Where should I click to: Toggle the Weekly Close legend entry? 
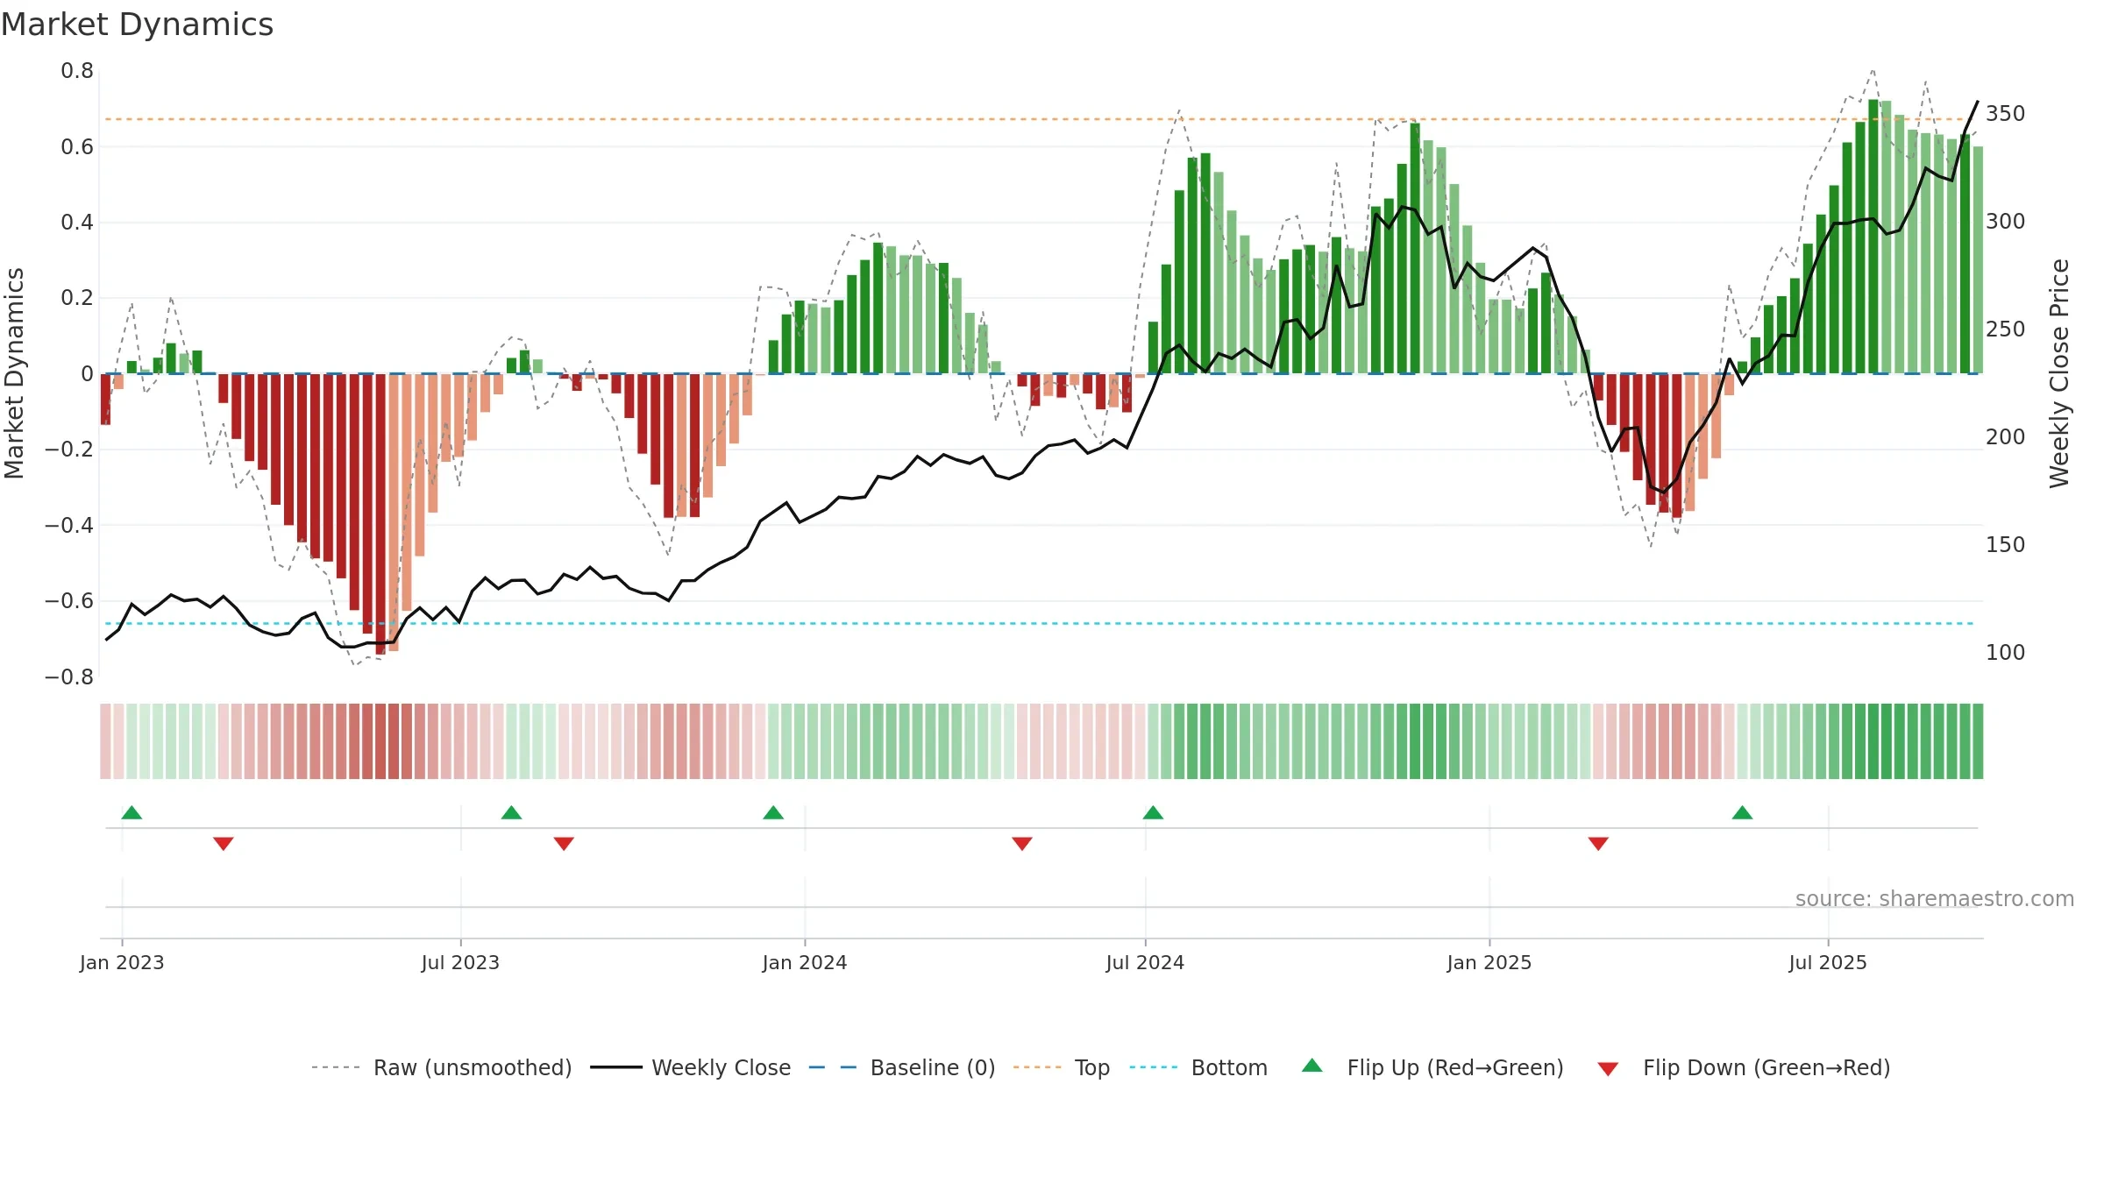(690, 1067)
